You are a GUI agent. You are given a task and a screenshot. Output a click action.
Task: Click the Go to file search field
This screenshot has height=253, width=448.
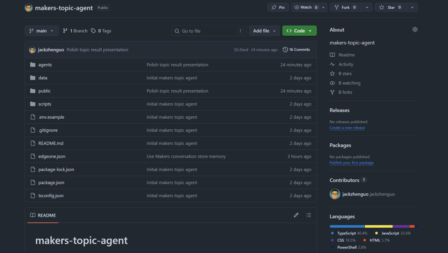pos(209,31)
